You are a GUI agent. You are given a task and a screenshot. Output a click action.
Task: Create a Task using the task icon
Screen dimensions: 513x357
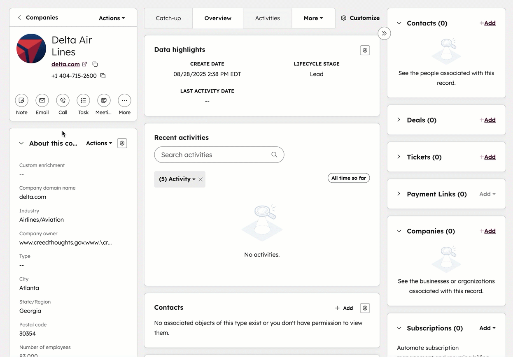pos(84,100)
